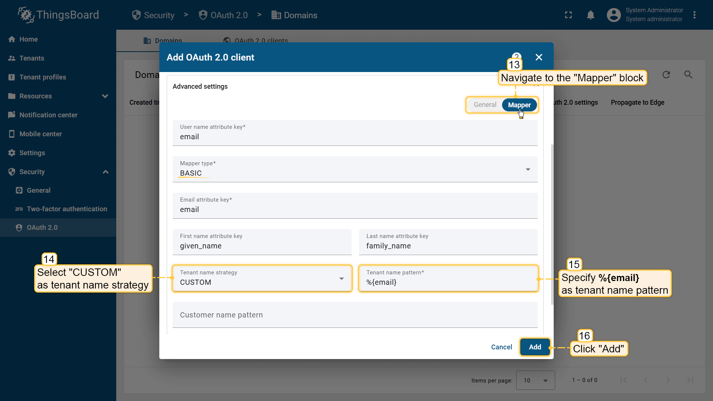Open Notification center from the sidebar
Viewport: 713px width, 401px height.
[x=48, y=115]
